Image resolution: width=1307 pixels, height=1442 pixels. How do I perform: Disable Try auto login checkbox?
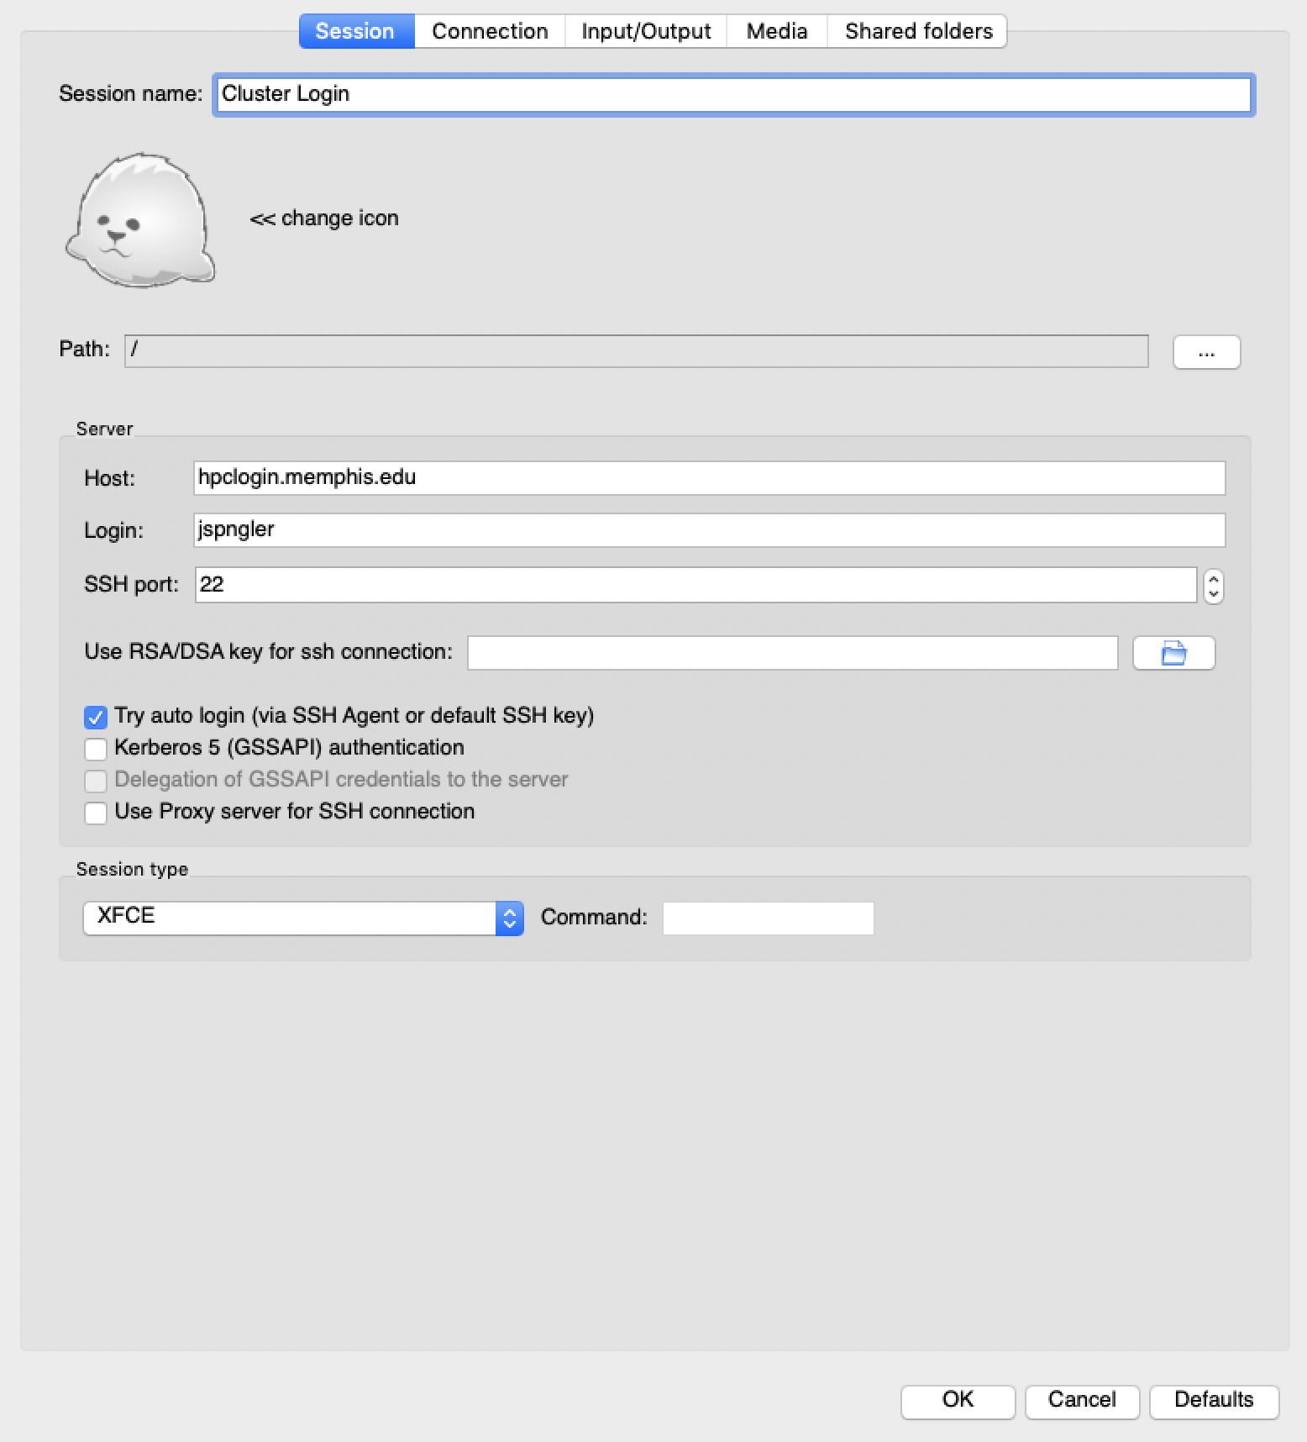click(x=96, y=717)
